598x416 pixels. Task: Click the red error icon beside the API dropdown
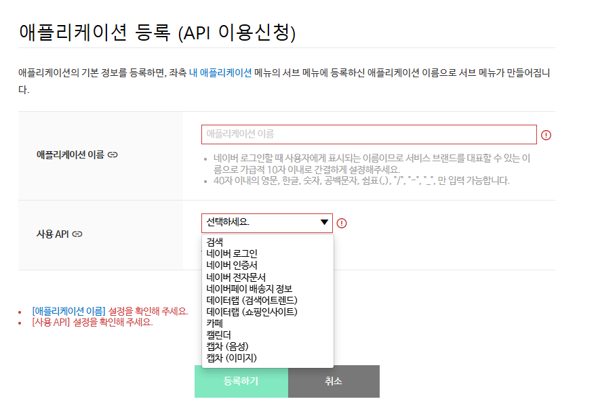[342, 222]
